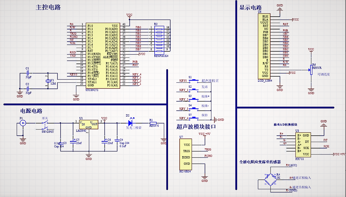Click the 超声波模块接口 section title
The image size is (346, 197).
196,127
